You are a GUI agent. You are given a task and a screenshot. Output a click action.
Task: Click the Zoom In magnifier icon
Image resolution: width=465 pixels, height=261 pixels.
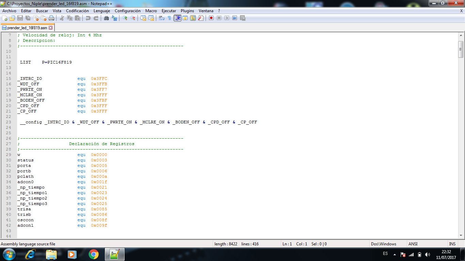tap(125, 18)
